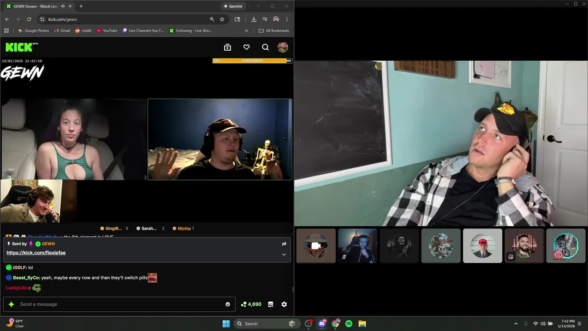Open reddit bookmark

(83, 31)
